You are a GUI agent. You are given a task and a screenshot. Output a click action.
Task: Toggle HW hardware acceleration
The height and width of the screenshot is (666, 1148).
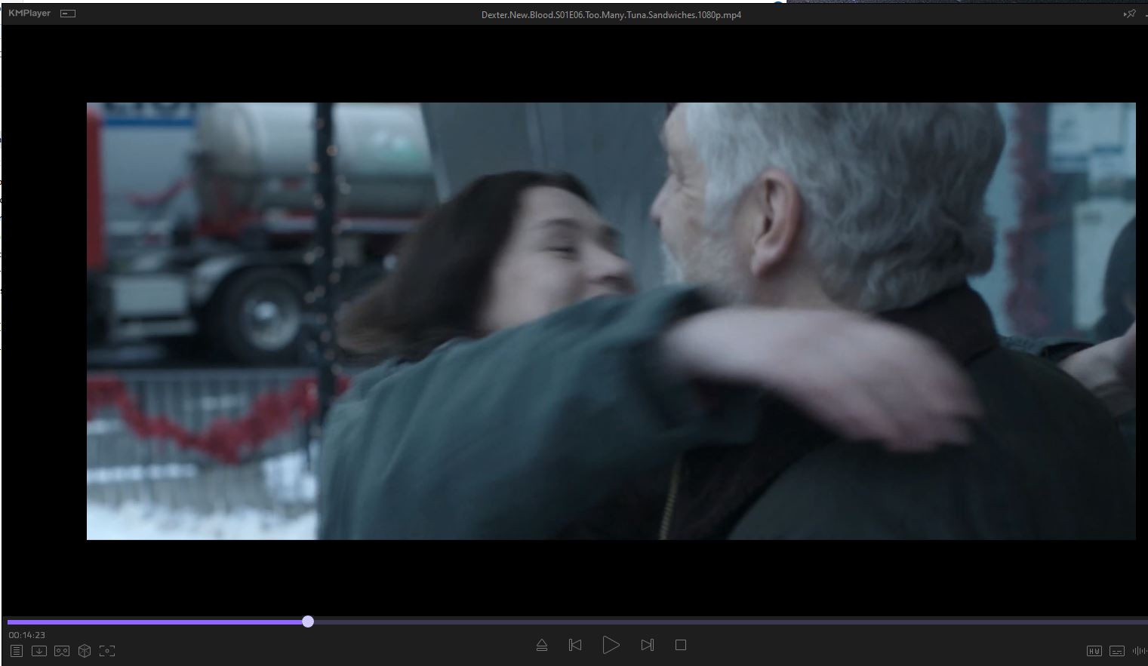(1094, 651)
